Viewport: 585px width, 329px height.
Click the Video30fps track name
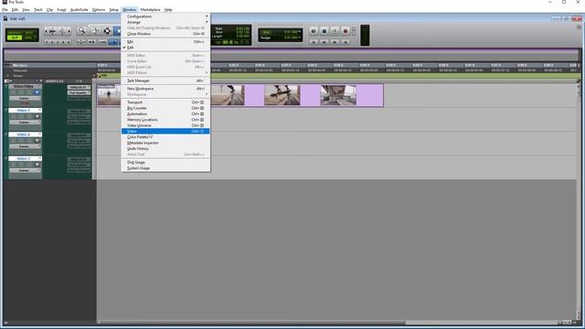23,86
